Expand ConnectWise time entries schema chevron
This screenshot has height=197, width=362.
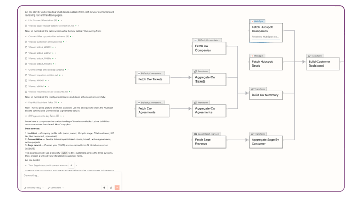point(68,70)
